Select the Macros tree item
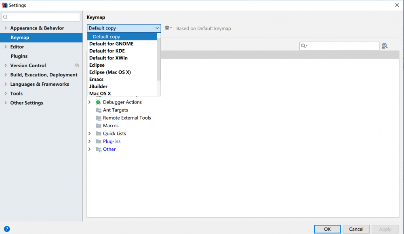Image resolution: width=404 pixels, height=234 pixels. pyautogui.click(x=111, y=126)
